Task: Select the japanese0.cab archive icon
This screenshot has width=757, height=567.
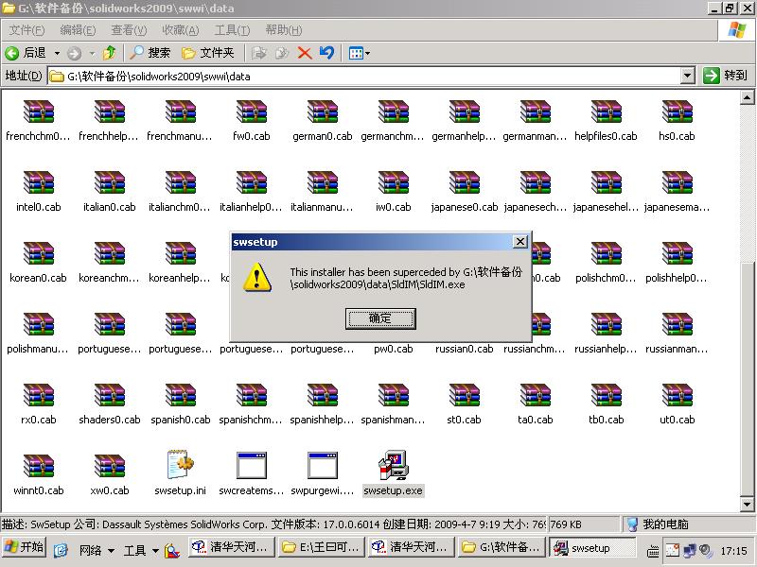Action: 464,182
